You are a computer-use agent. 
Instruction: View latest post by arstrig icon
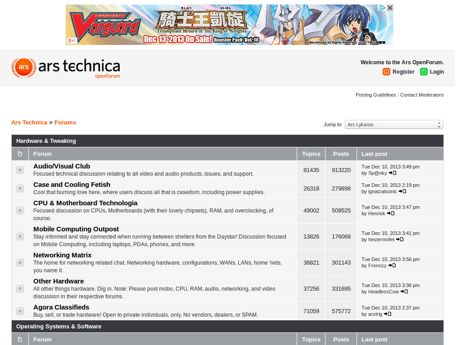click(388, 314)
